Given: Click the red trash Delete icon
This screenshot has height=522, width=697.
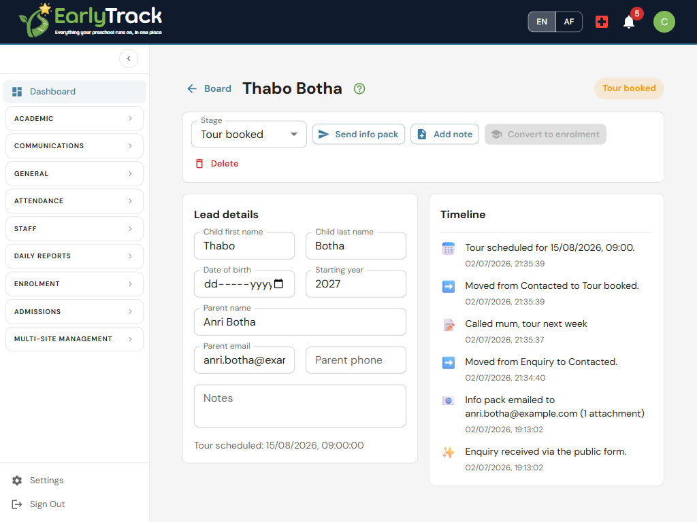Looking at the screenshot, I should coord(199,163).
